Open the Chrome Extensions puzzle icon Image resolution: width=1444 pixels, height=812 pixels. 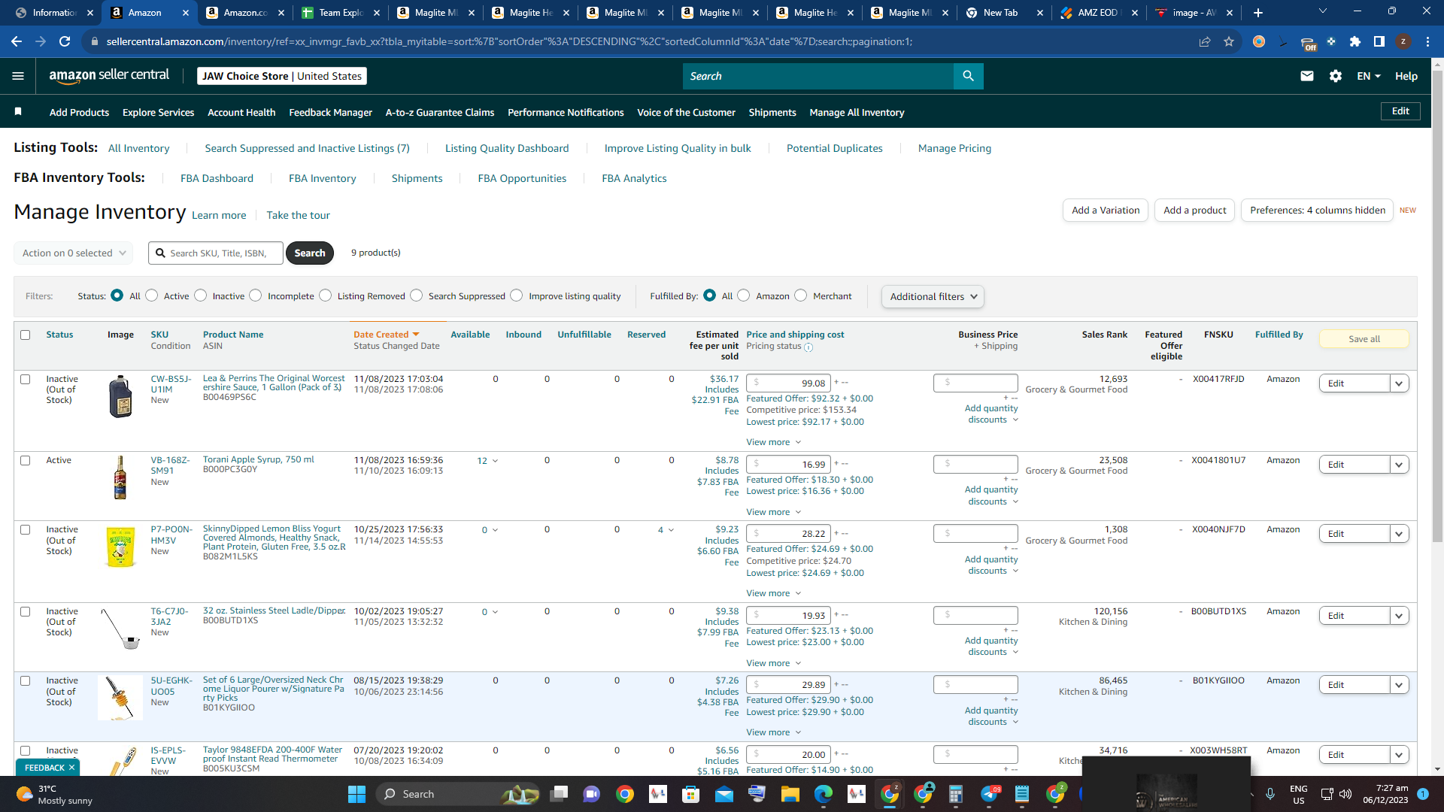[x=1355, y=41]
